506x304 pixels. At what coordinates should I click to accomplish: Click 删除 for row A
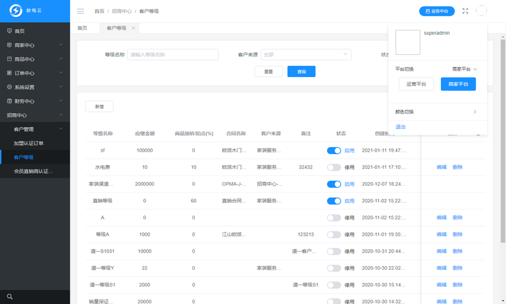[457, 217]
